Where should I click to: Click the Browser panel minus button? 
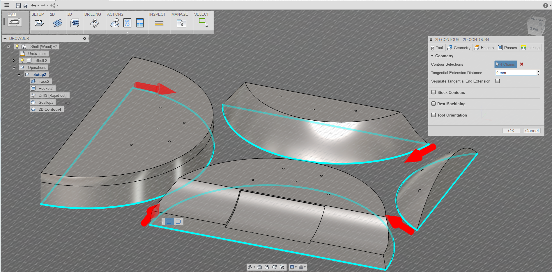tap(84, 38)
